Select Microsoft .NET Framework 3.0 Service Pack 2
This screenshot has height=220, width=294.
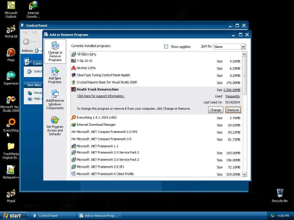click(156, 160)
